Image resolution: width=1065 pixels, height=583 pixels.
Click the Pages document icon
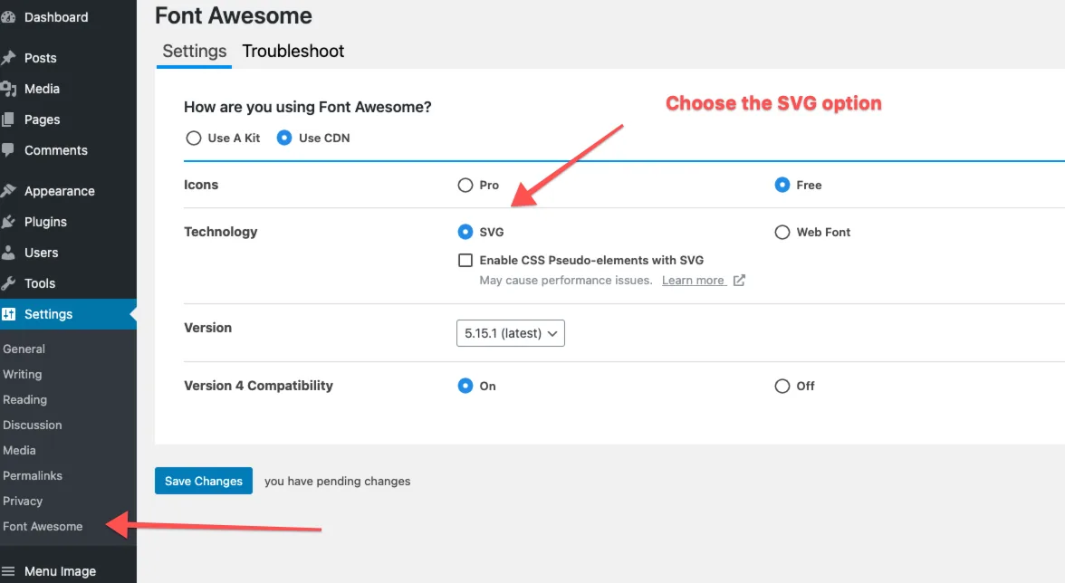click(7, 119)
